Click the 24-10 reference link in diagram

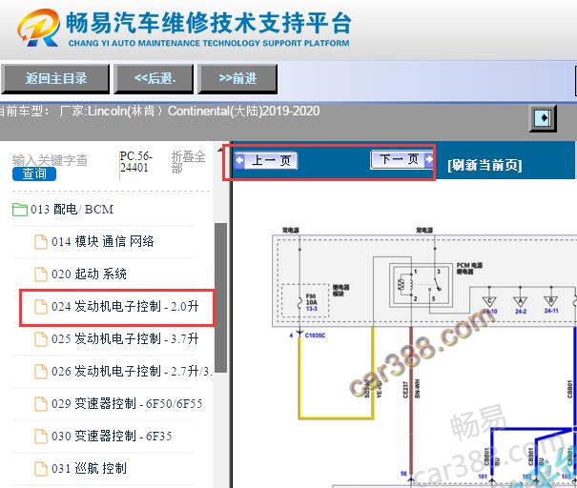[490, 311]
